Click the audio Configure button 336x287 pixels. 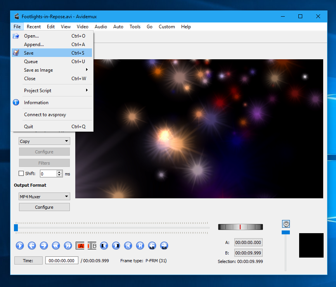click(44, 151)
